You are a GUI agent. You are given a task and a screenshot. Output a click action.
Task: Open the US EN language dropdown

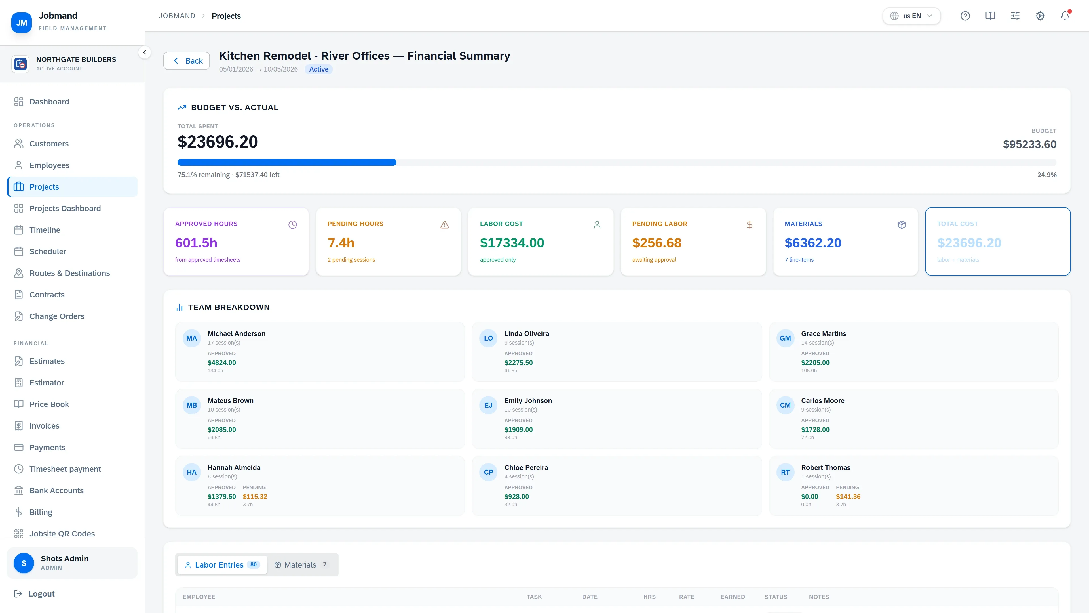(911, 16)
